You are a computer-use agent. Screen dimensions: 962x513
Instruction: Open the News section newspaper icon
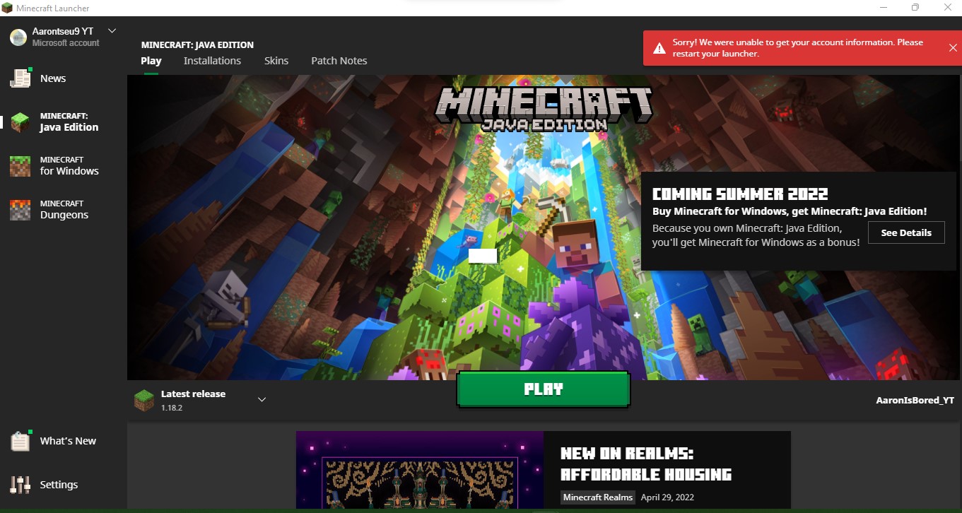pyautogui.click(x=20, y=78)
